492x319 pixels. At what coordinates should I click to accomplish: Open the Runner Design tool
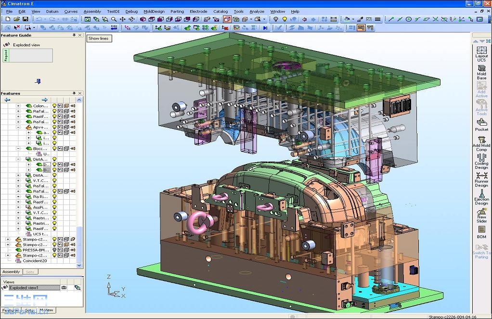pyautogui.click(x=481, y=180)
